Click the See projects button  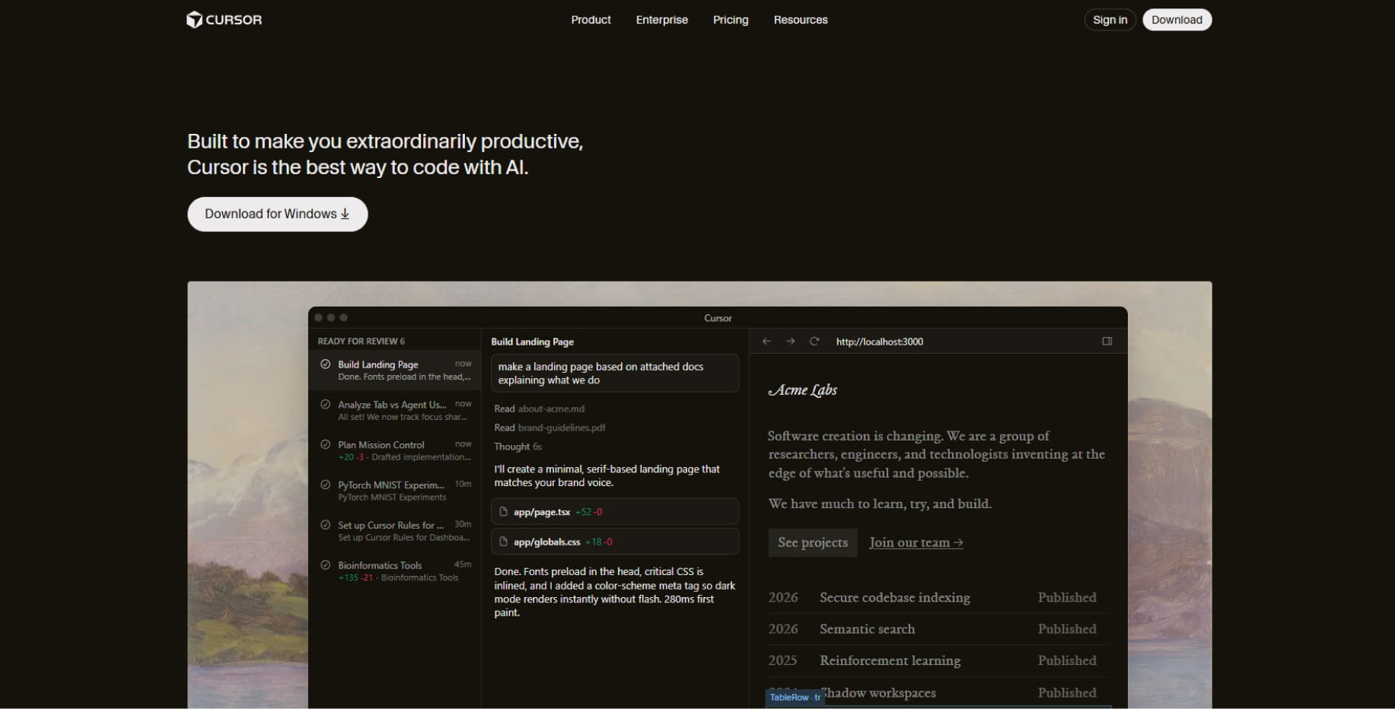pyautogui.click(x=812, y=542)
